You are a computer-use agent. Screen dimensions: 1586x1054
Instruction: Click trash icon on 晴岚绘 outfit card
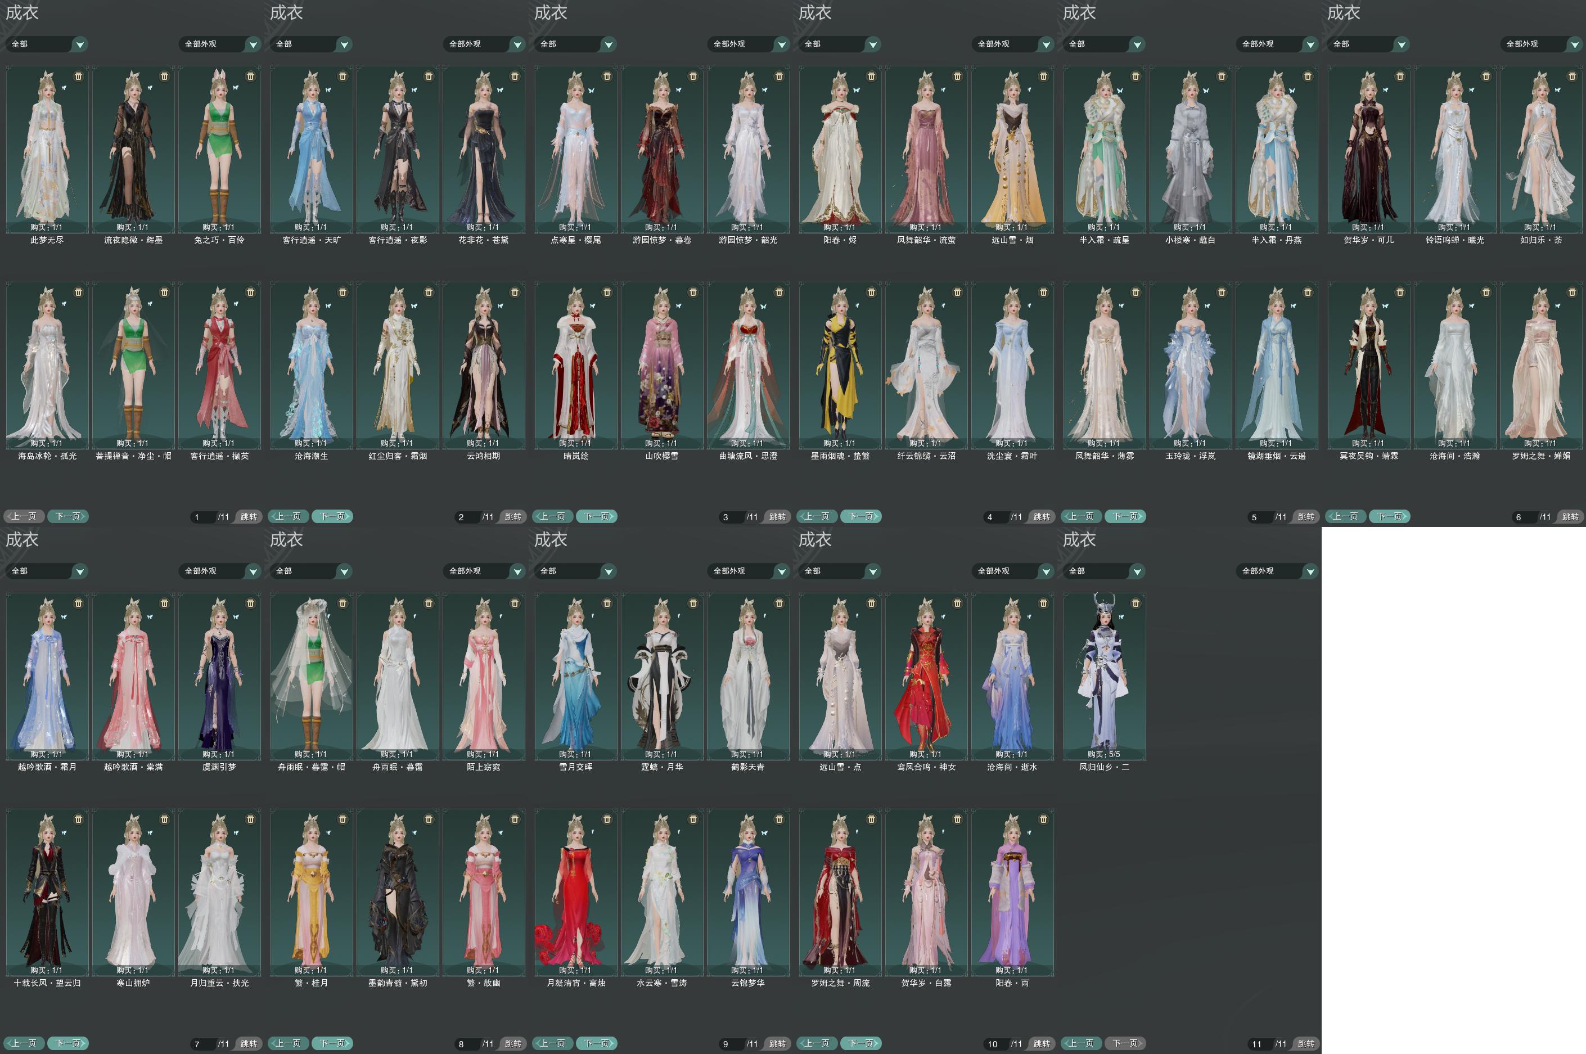coord(607,292)
